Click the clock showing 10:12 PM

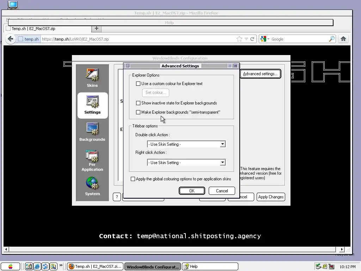pyautogui.click(x=347, y=267)
